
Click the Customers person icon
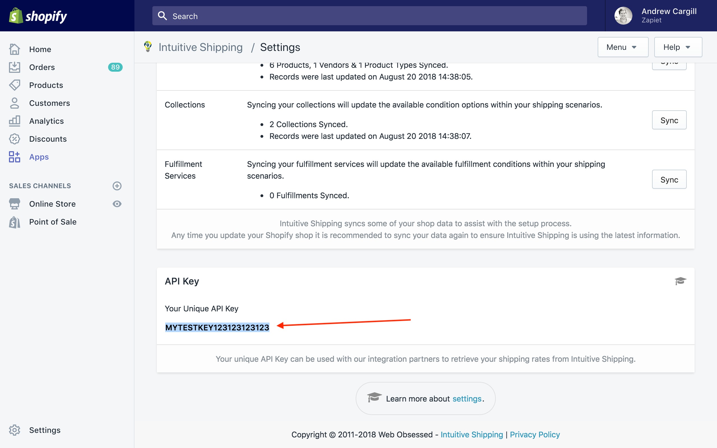coord(15,103)
